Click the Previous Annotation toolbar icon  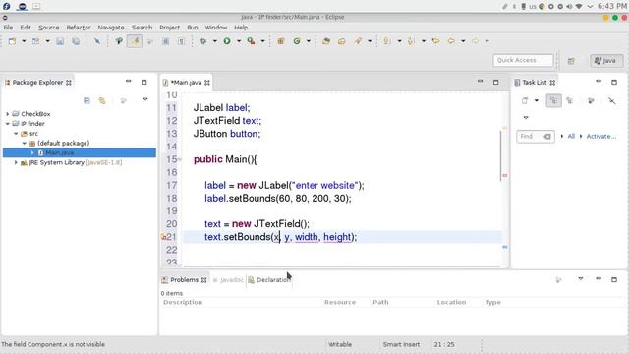pyautogui.click(x=411, y=41)
